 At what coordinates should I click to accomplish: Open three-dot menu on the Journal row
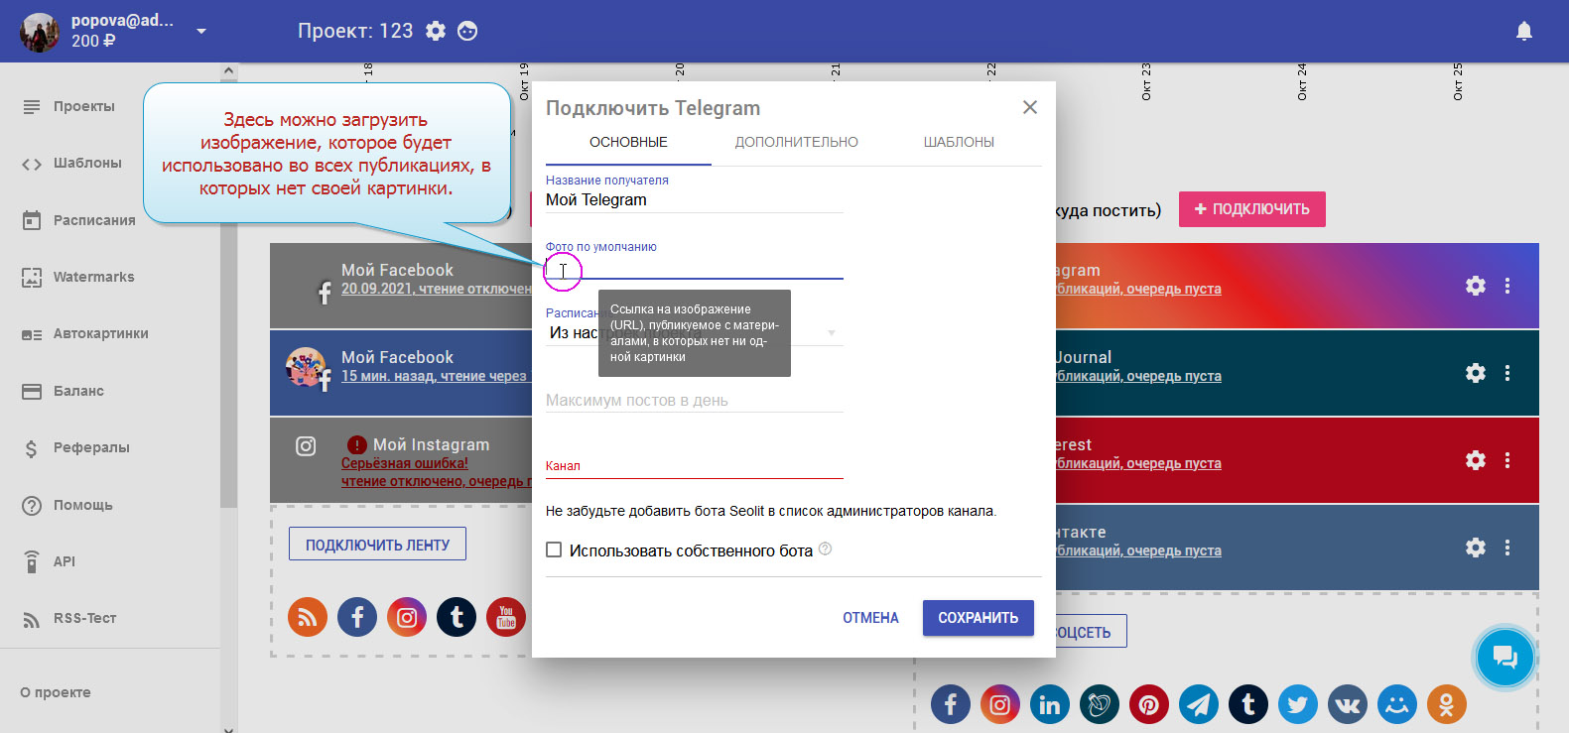(1506, 373)
